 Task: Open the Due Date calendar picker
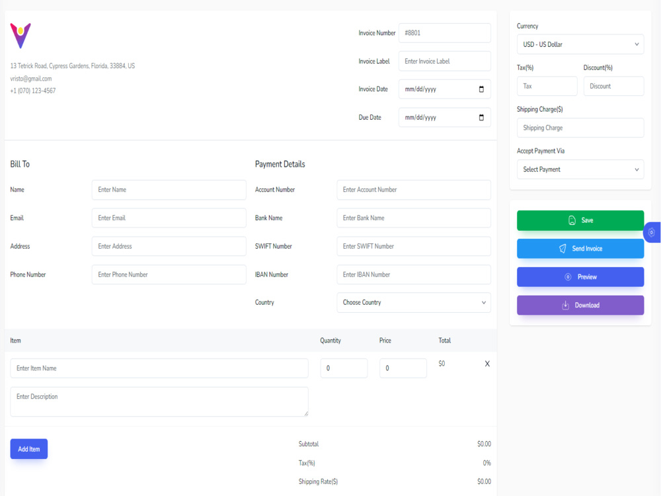pyautogui.click(x=482, y=117)
